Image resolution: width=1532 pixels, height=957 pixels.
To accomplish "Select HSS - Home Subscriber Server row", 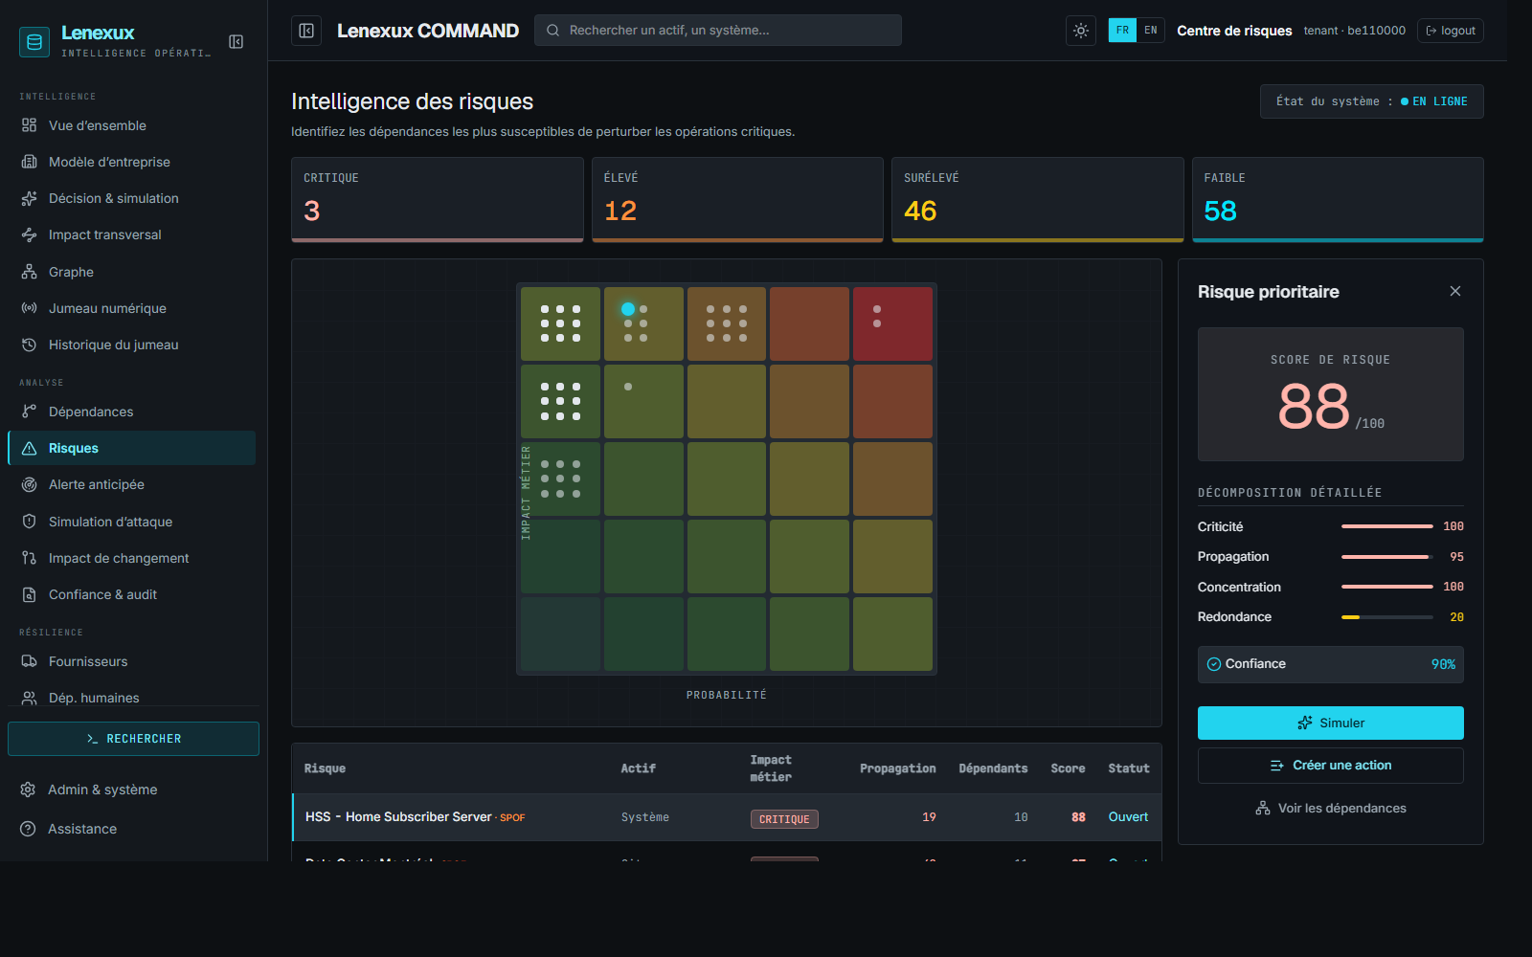I will [727, 817].
